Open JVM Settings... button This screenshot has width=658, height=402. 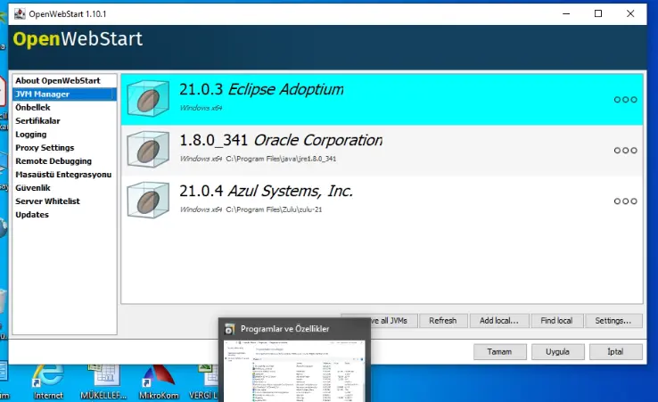pos(613,321)
